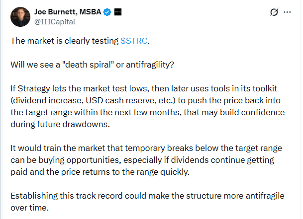The width and height of the screenshot is (303, 219).
Task: Open Joe Burnett's profile avatar photo
Action: 20,17
